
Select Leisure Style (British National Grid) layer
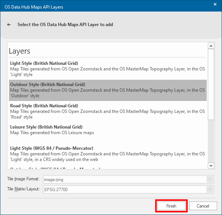107,133
